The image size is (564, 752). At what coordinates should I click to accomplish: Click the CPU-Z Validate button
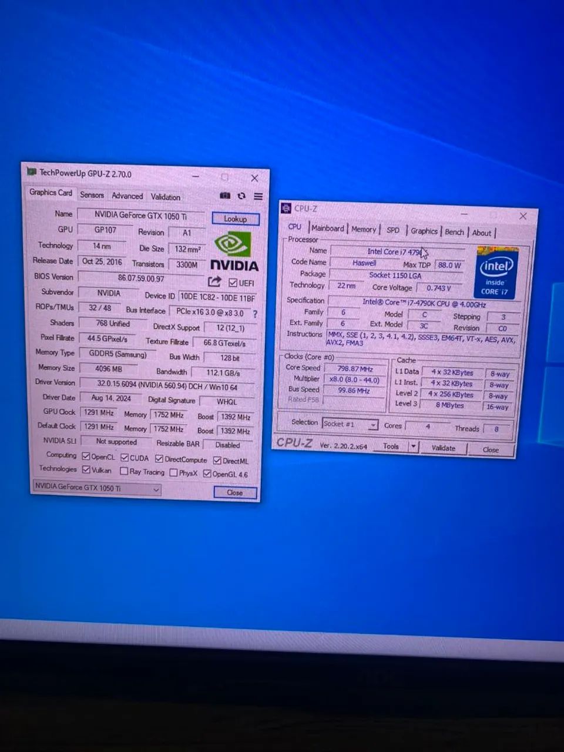coord(444,448)
